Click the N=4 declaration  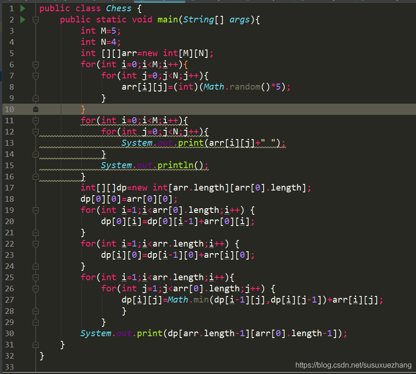pyautogui.click(x=101, y=42)
